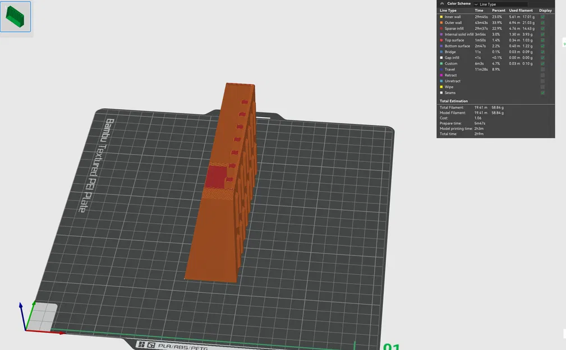Click the yellow Inner wall color swatch
Viewport: 566px width, 350px height.
pos(441,17)
